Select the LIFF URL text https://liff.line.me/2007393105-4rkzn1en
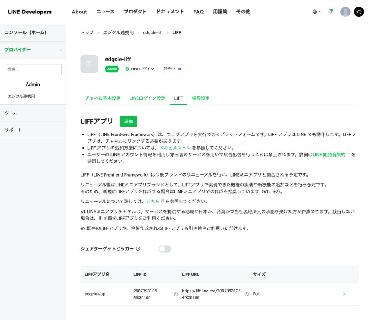 (212, 294)
